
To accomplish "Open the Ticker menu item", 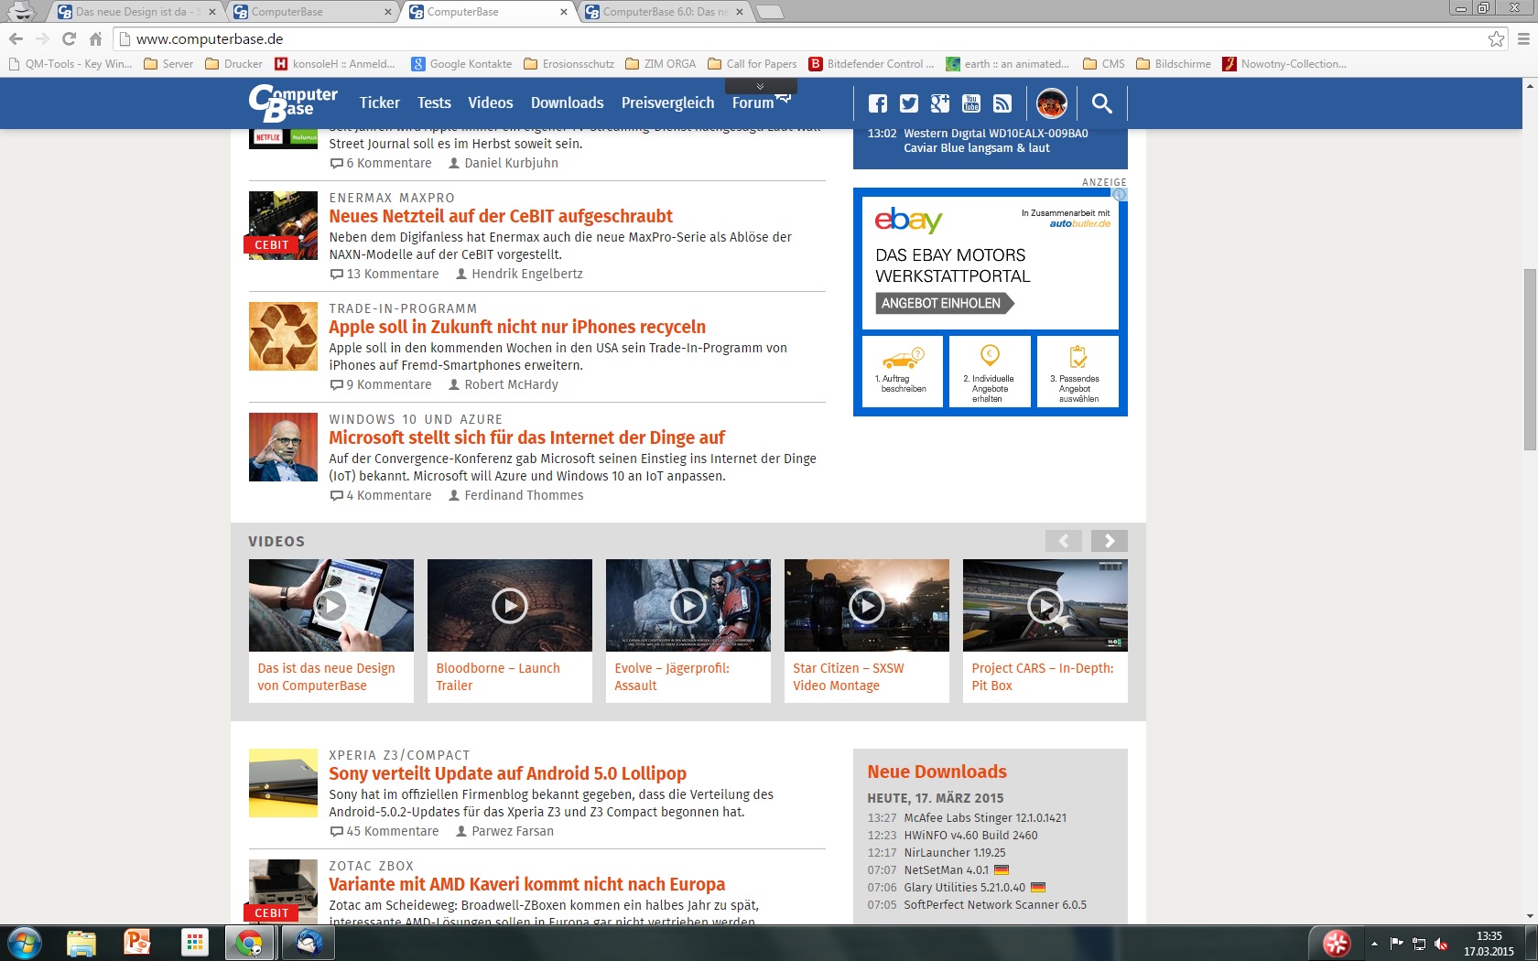I will pos(379,103).
